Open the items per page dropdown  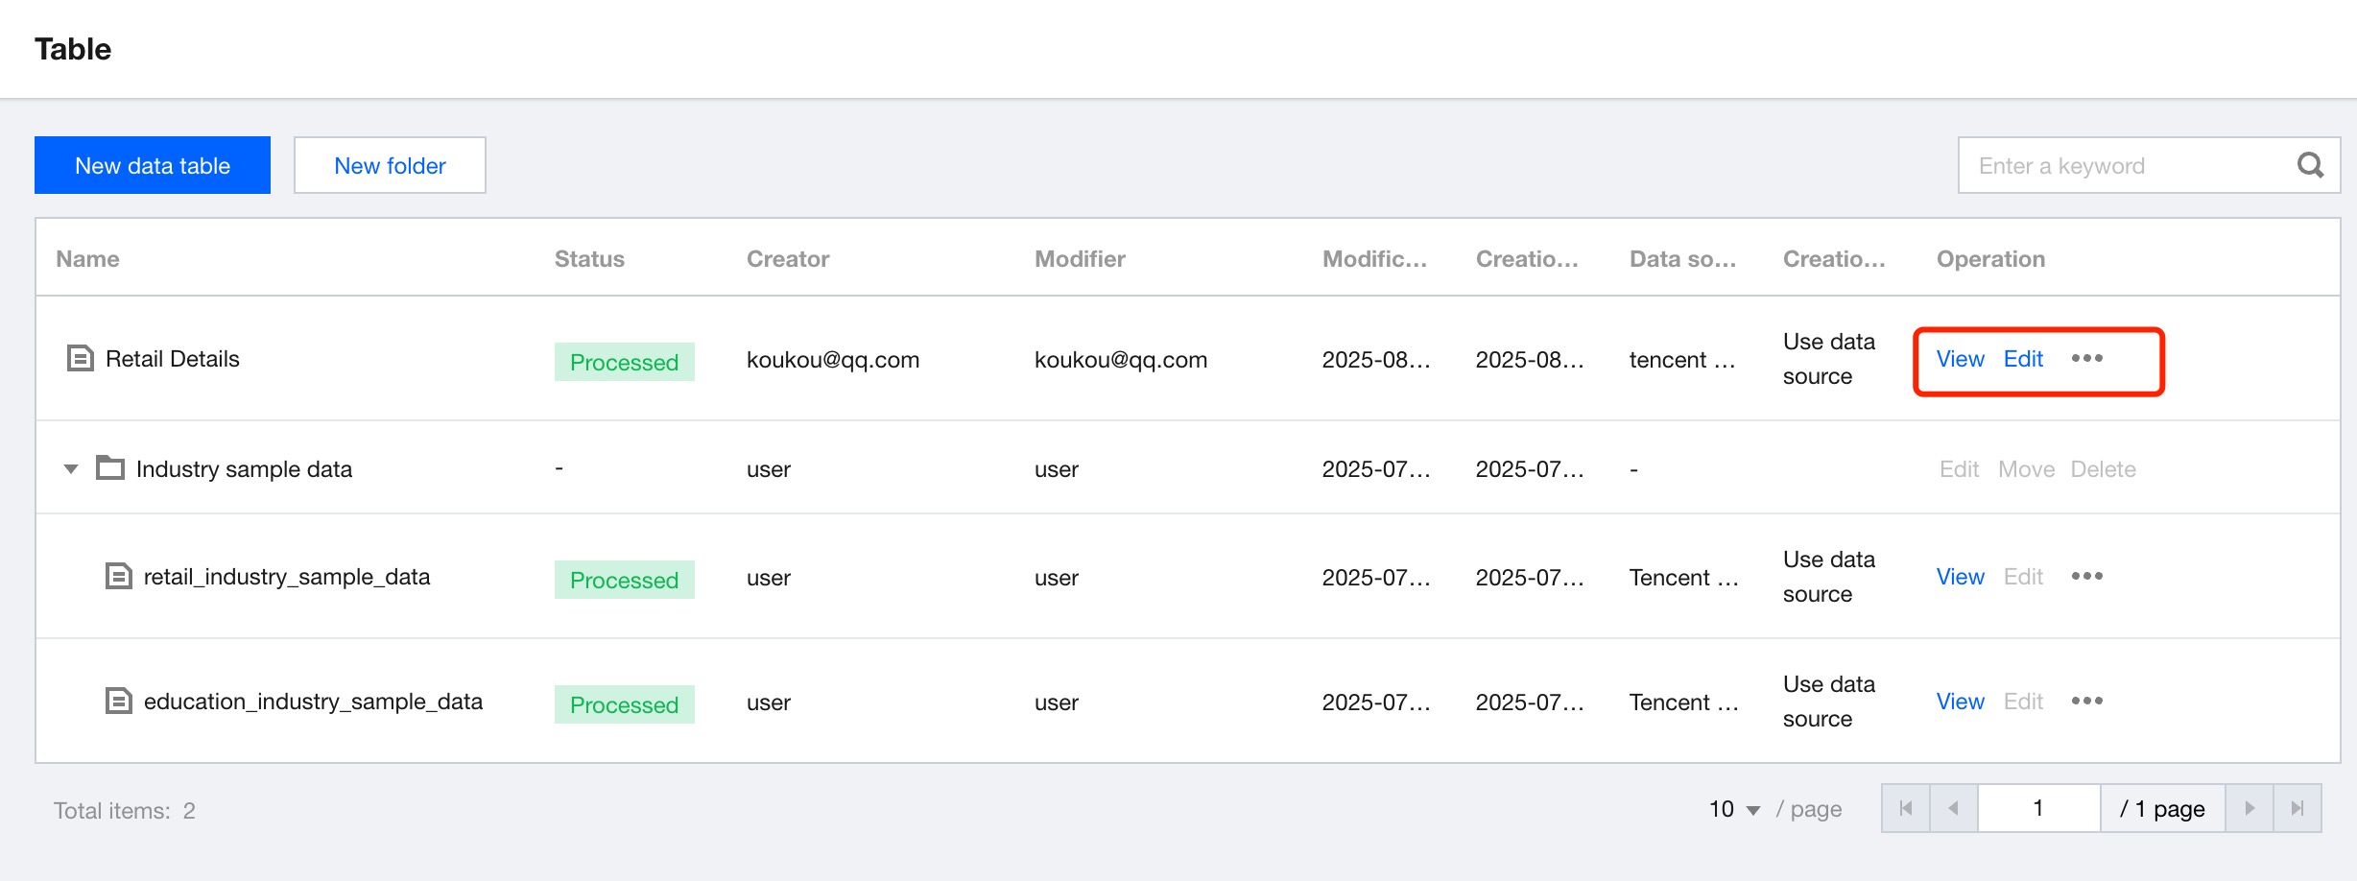pyautogui.click(x=1735, y=810)
